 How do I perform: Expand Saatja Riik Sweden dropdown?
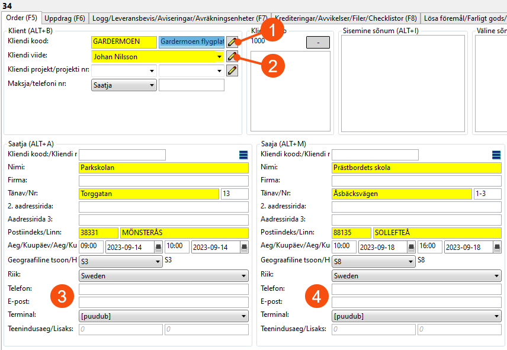coord(243,276)
